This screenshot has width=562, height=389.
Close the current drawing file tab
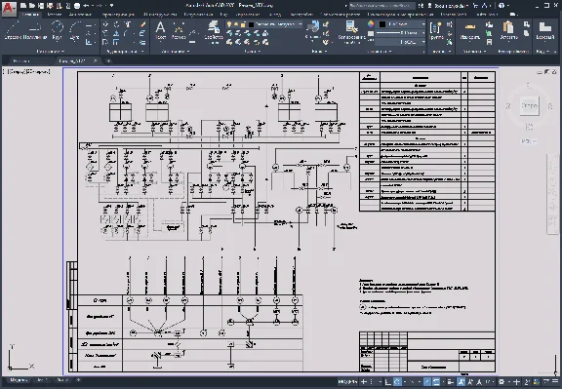pyautogui.click(x=95, y=60)
